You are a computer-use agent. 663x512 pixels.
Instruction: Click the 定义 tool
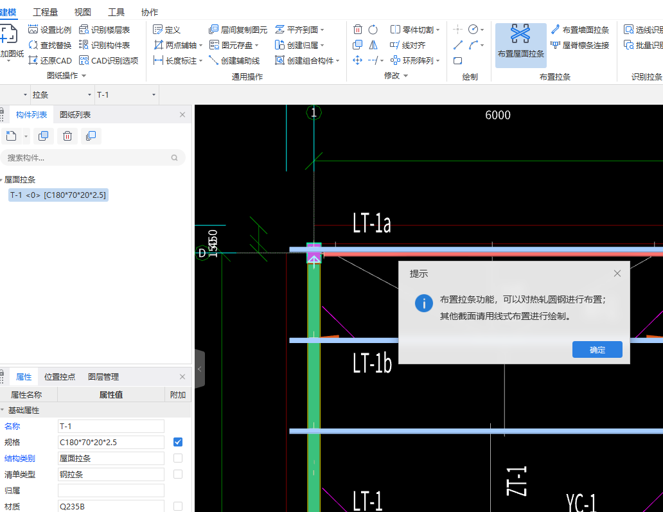166,30
